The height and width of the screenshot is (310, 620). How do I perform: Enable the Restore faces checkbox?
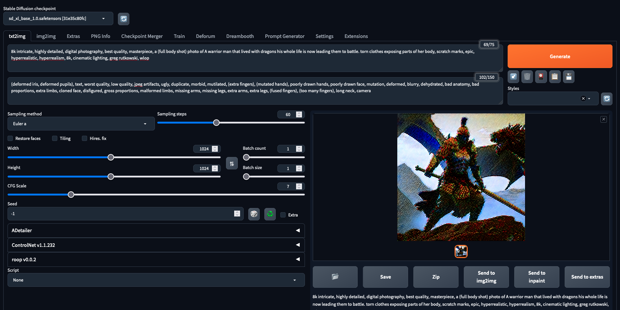click(10, 138)
